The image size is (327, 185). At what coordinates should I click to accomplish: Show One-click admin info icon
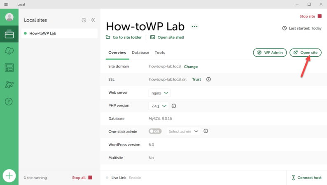coord(206,131)
